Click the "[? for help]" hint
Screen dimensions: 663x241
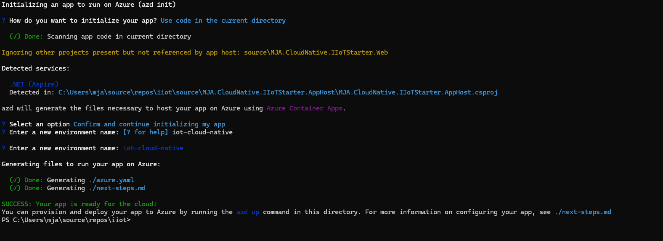[x=146, y=132]
